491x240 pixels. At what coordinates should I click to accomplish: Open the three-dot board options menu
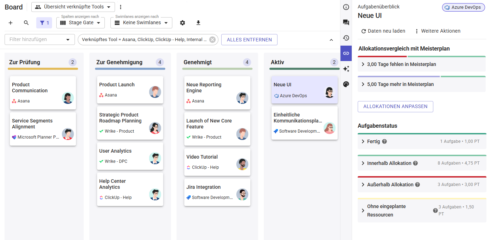click(x=121, y=7)
